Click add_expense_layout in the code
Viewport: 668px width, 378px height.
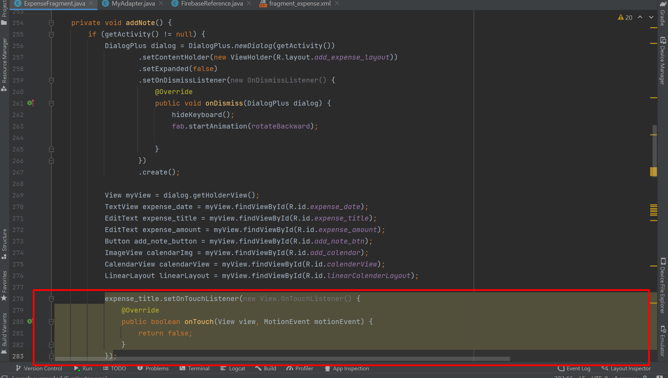pos(352,57)
